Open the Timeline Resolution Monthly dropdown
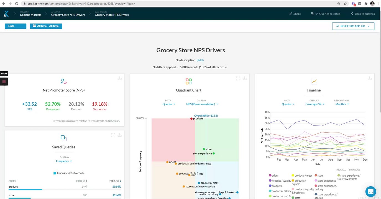 342,104
